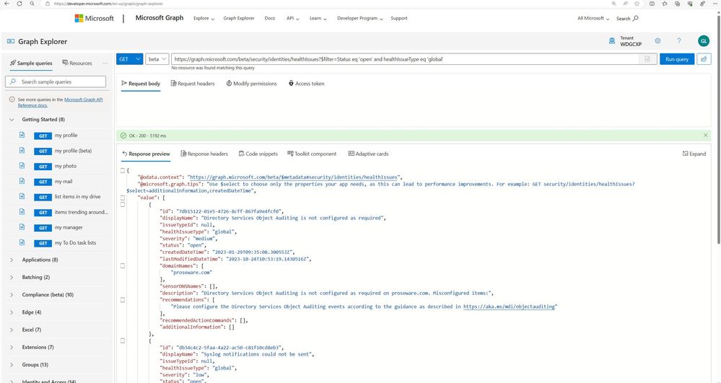Image resolution: width=721 pixels, height=383 pixels.
Task: Switch to the Resources tab
Action: (x=77, y=63)
